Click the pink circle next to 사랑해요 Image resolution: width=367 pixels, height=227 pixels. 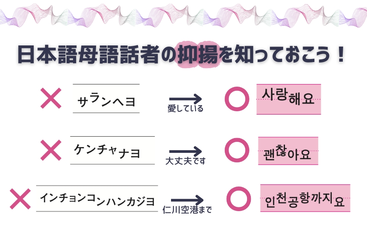coord(237,99)
